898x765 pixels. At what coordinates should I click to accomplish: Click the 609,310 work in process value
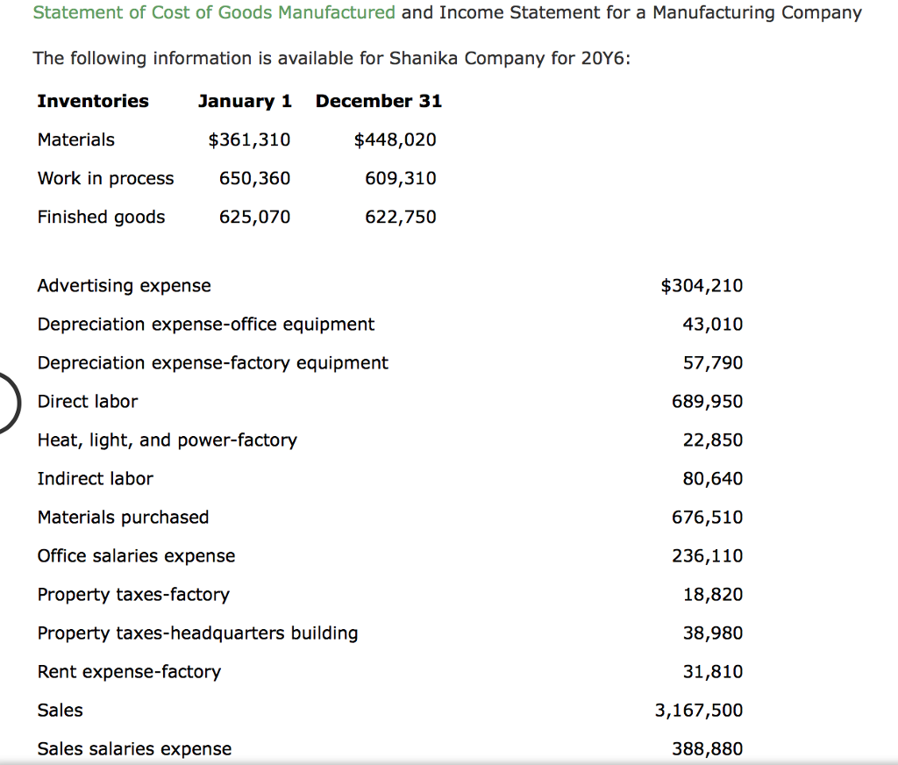tap(400, 178)
